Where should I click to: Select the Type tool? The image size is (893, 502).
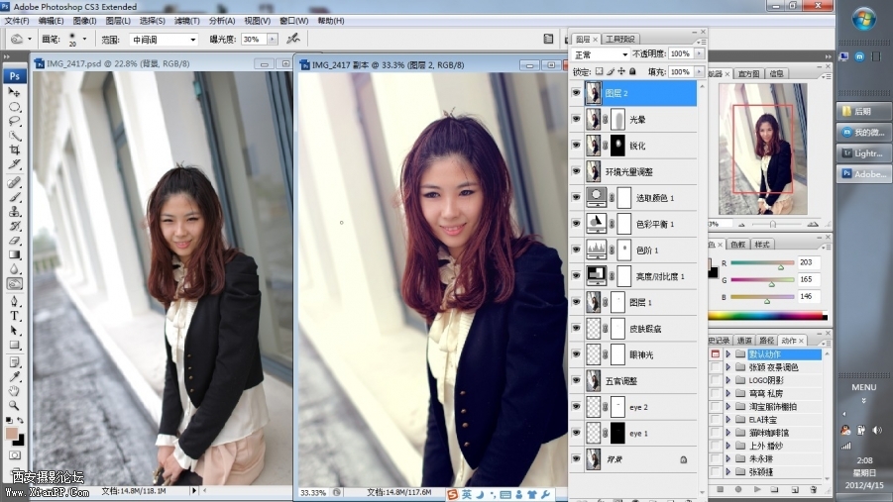[x=15, y=315]
